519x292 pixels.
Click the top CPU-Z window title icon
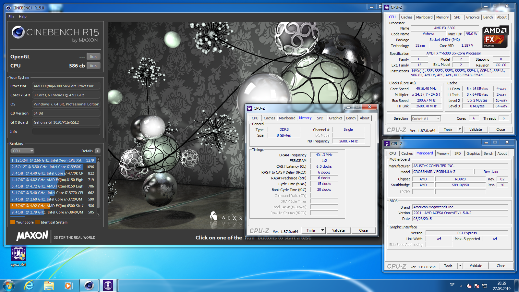(387, 7)
